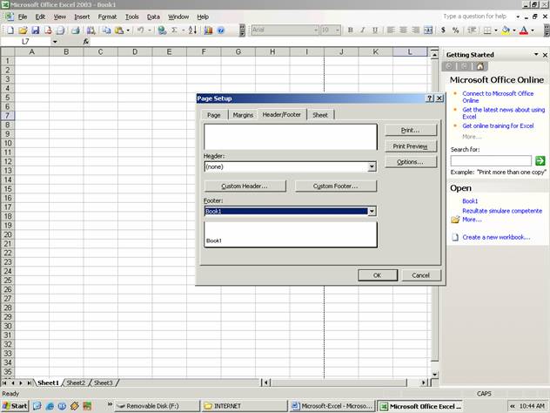550x413 pixels.
Task: Toggle Underline formatting
Action: (x=375, y=30)
